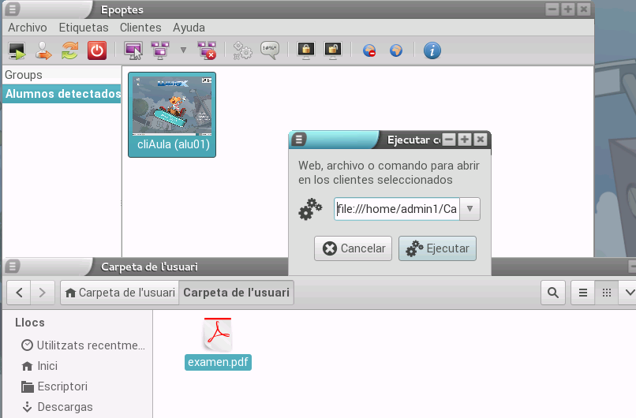Image resolution: width=636 pixels, height=418 pixels.
Task: Select the examen.pdf file
Action: [x=219, y=343]
